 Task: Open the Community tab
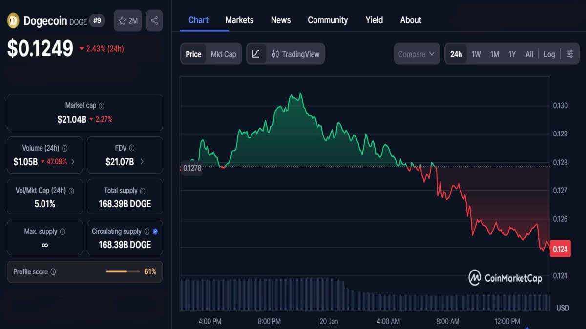pyautogui.click(x=328, y=20)
